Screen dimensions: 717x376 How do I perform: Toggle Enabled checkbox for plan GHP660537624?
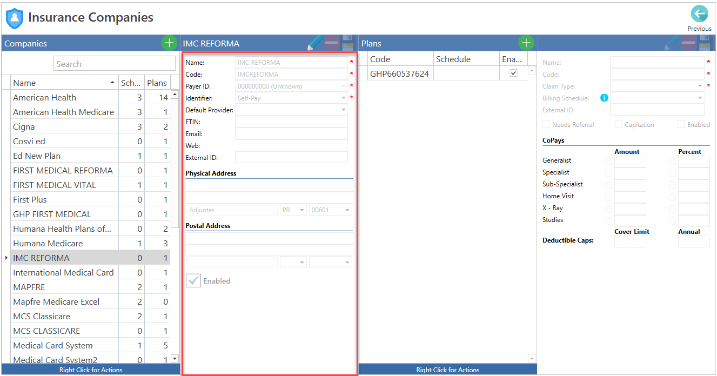click(513, 73)
